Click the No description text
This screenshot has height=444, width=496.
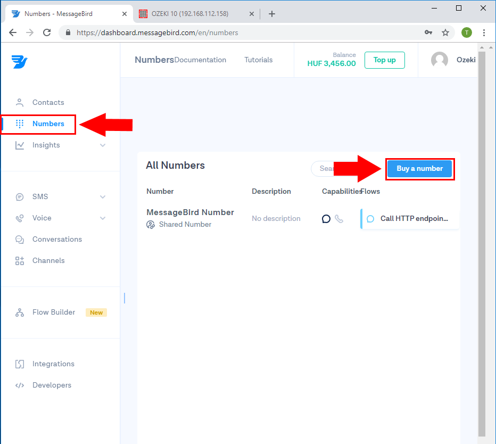pos(276,219)
